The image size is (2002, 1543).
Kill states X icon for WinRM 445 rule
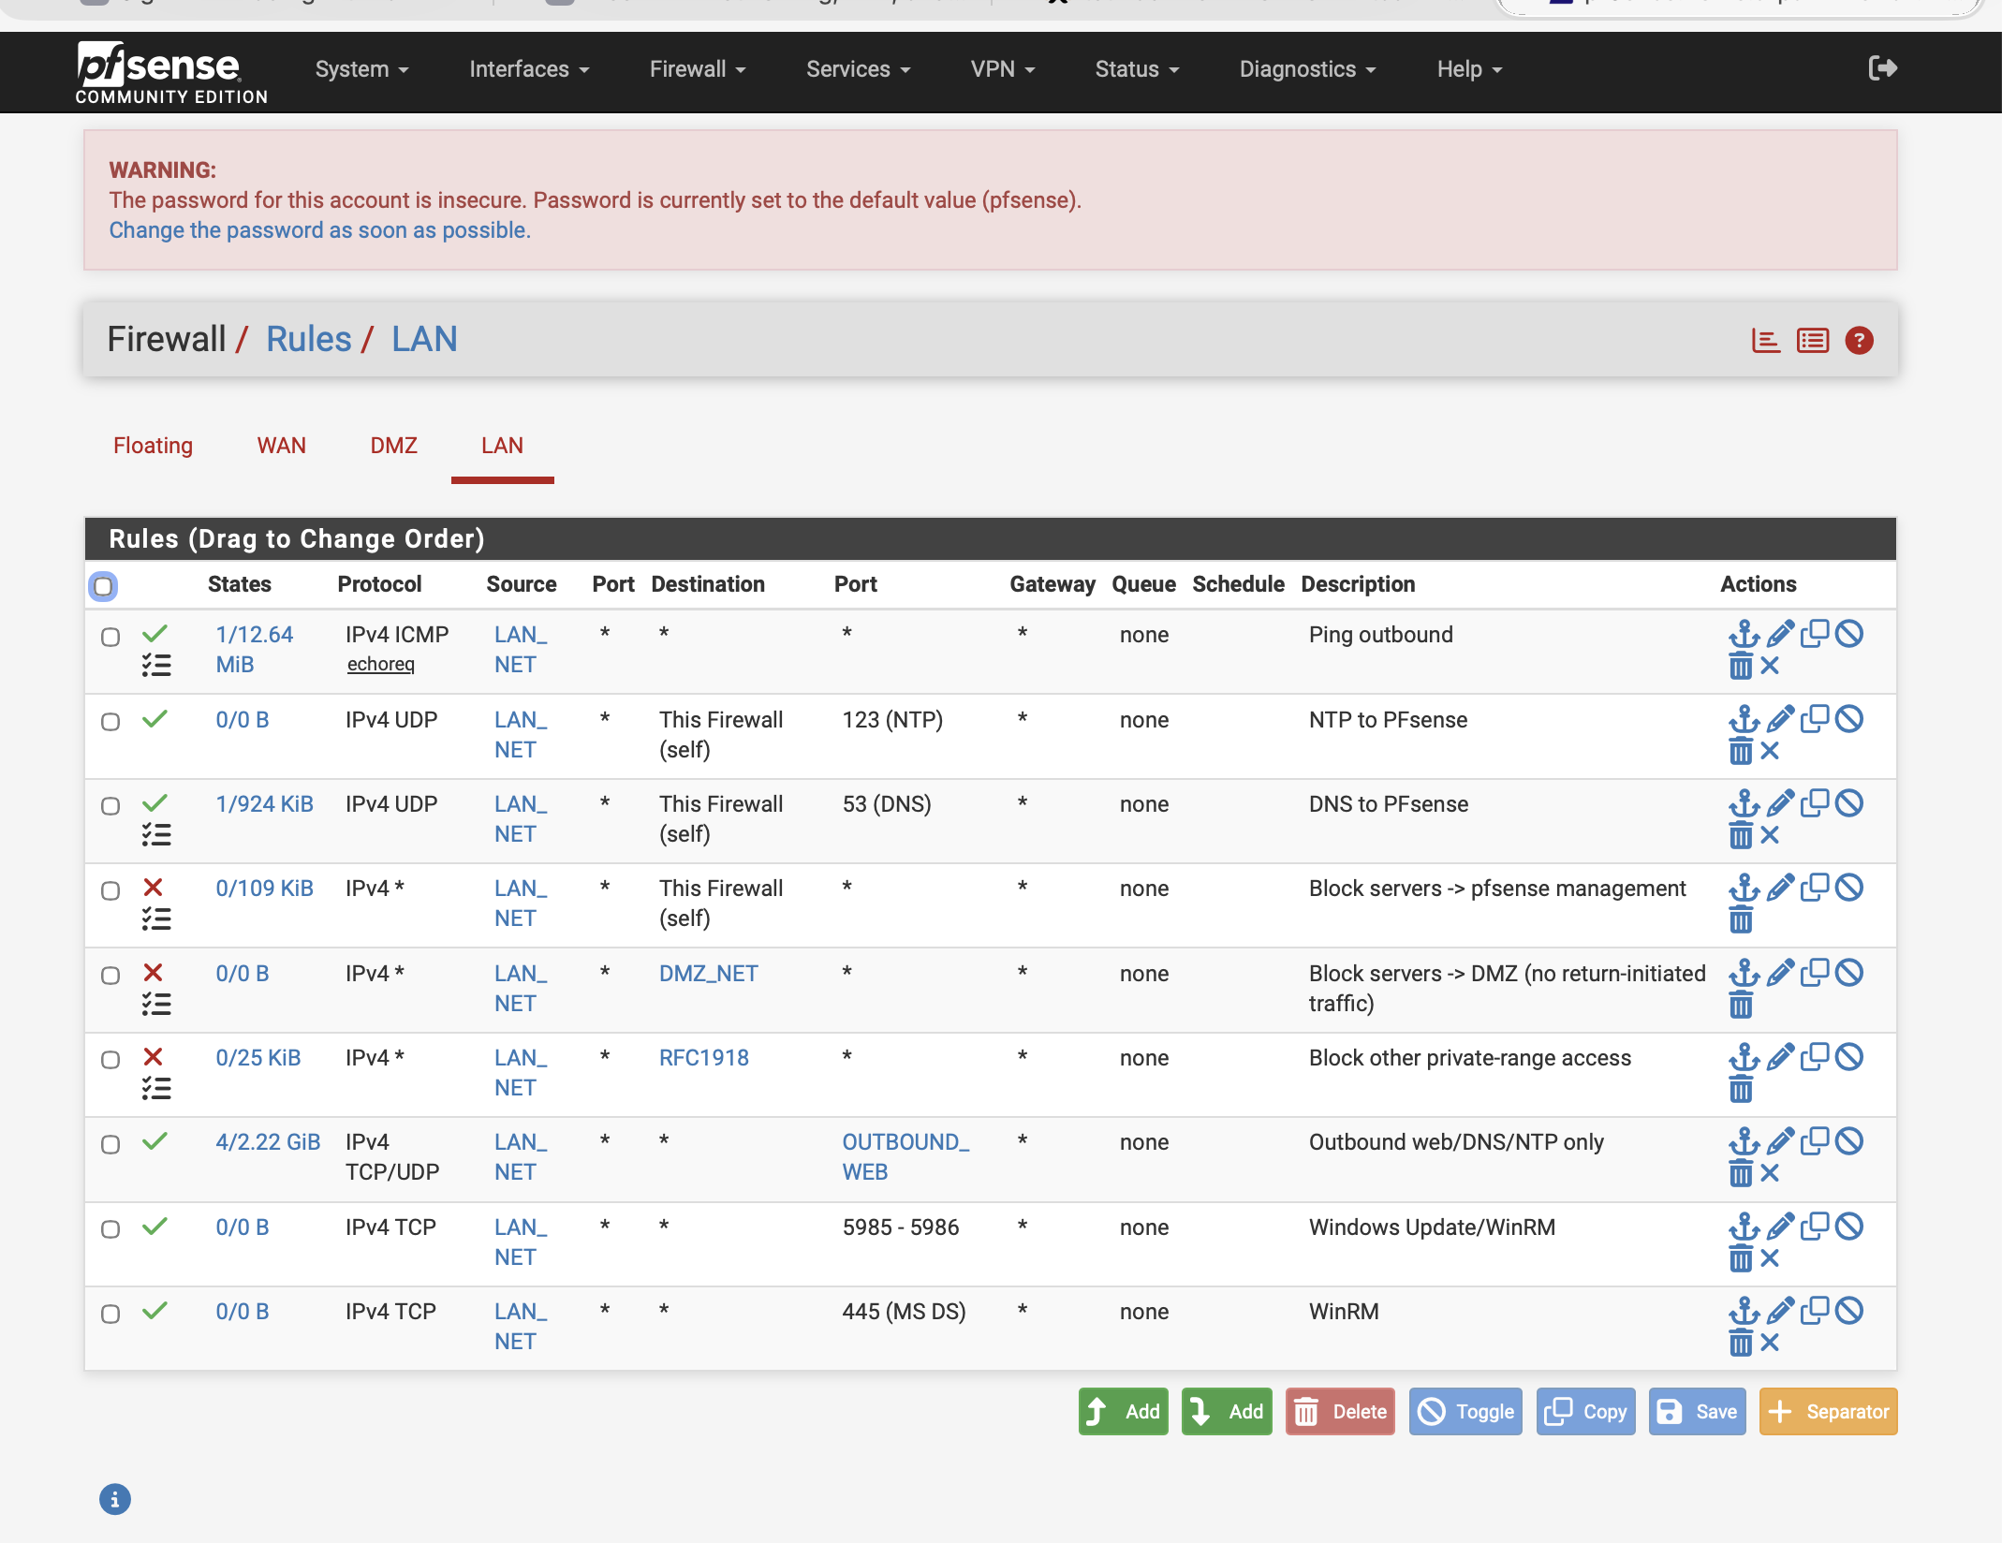(1770, 1344)
